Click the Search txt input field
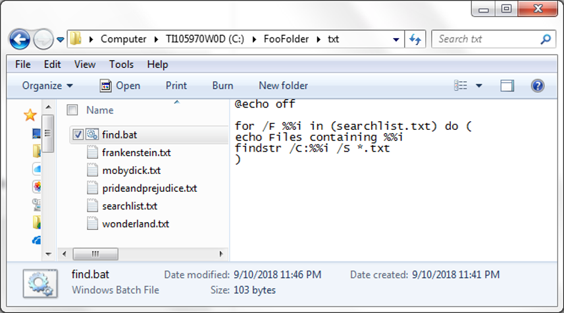The width and height of the screenshot is (564, 313). [x=487, y=39]
